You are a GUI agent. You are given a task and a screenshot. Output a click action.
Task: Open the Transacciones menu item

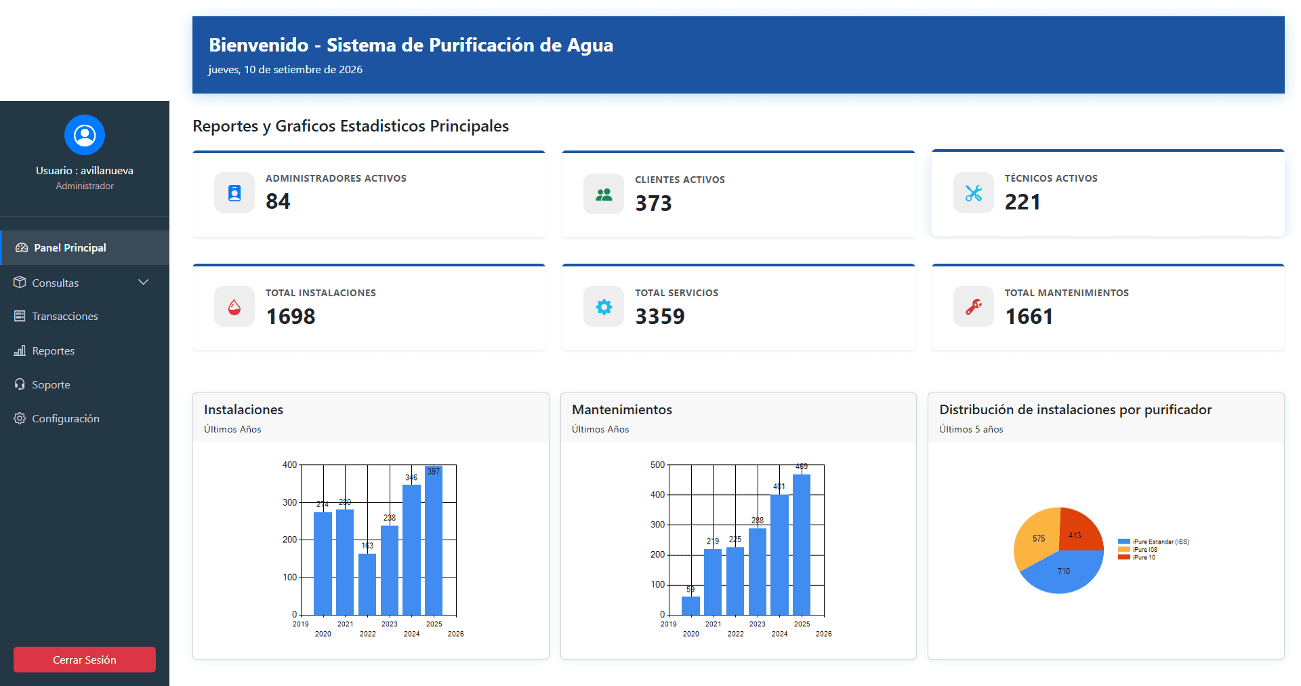click(x=85, y=316)
